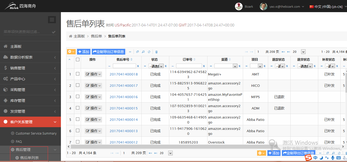The width and height of the screenshot is (347, 162).
Task: Click the top toolbar copy windows icon
Action: tap(137, 52)
